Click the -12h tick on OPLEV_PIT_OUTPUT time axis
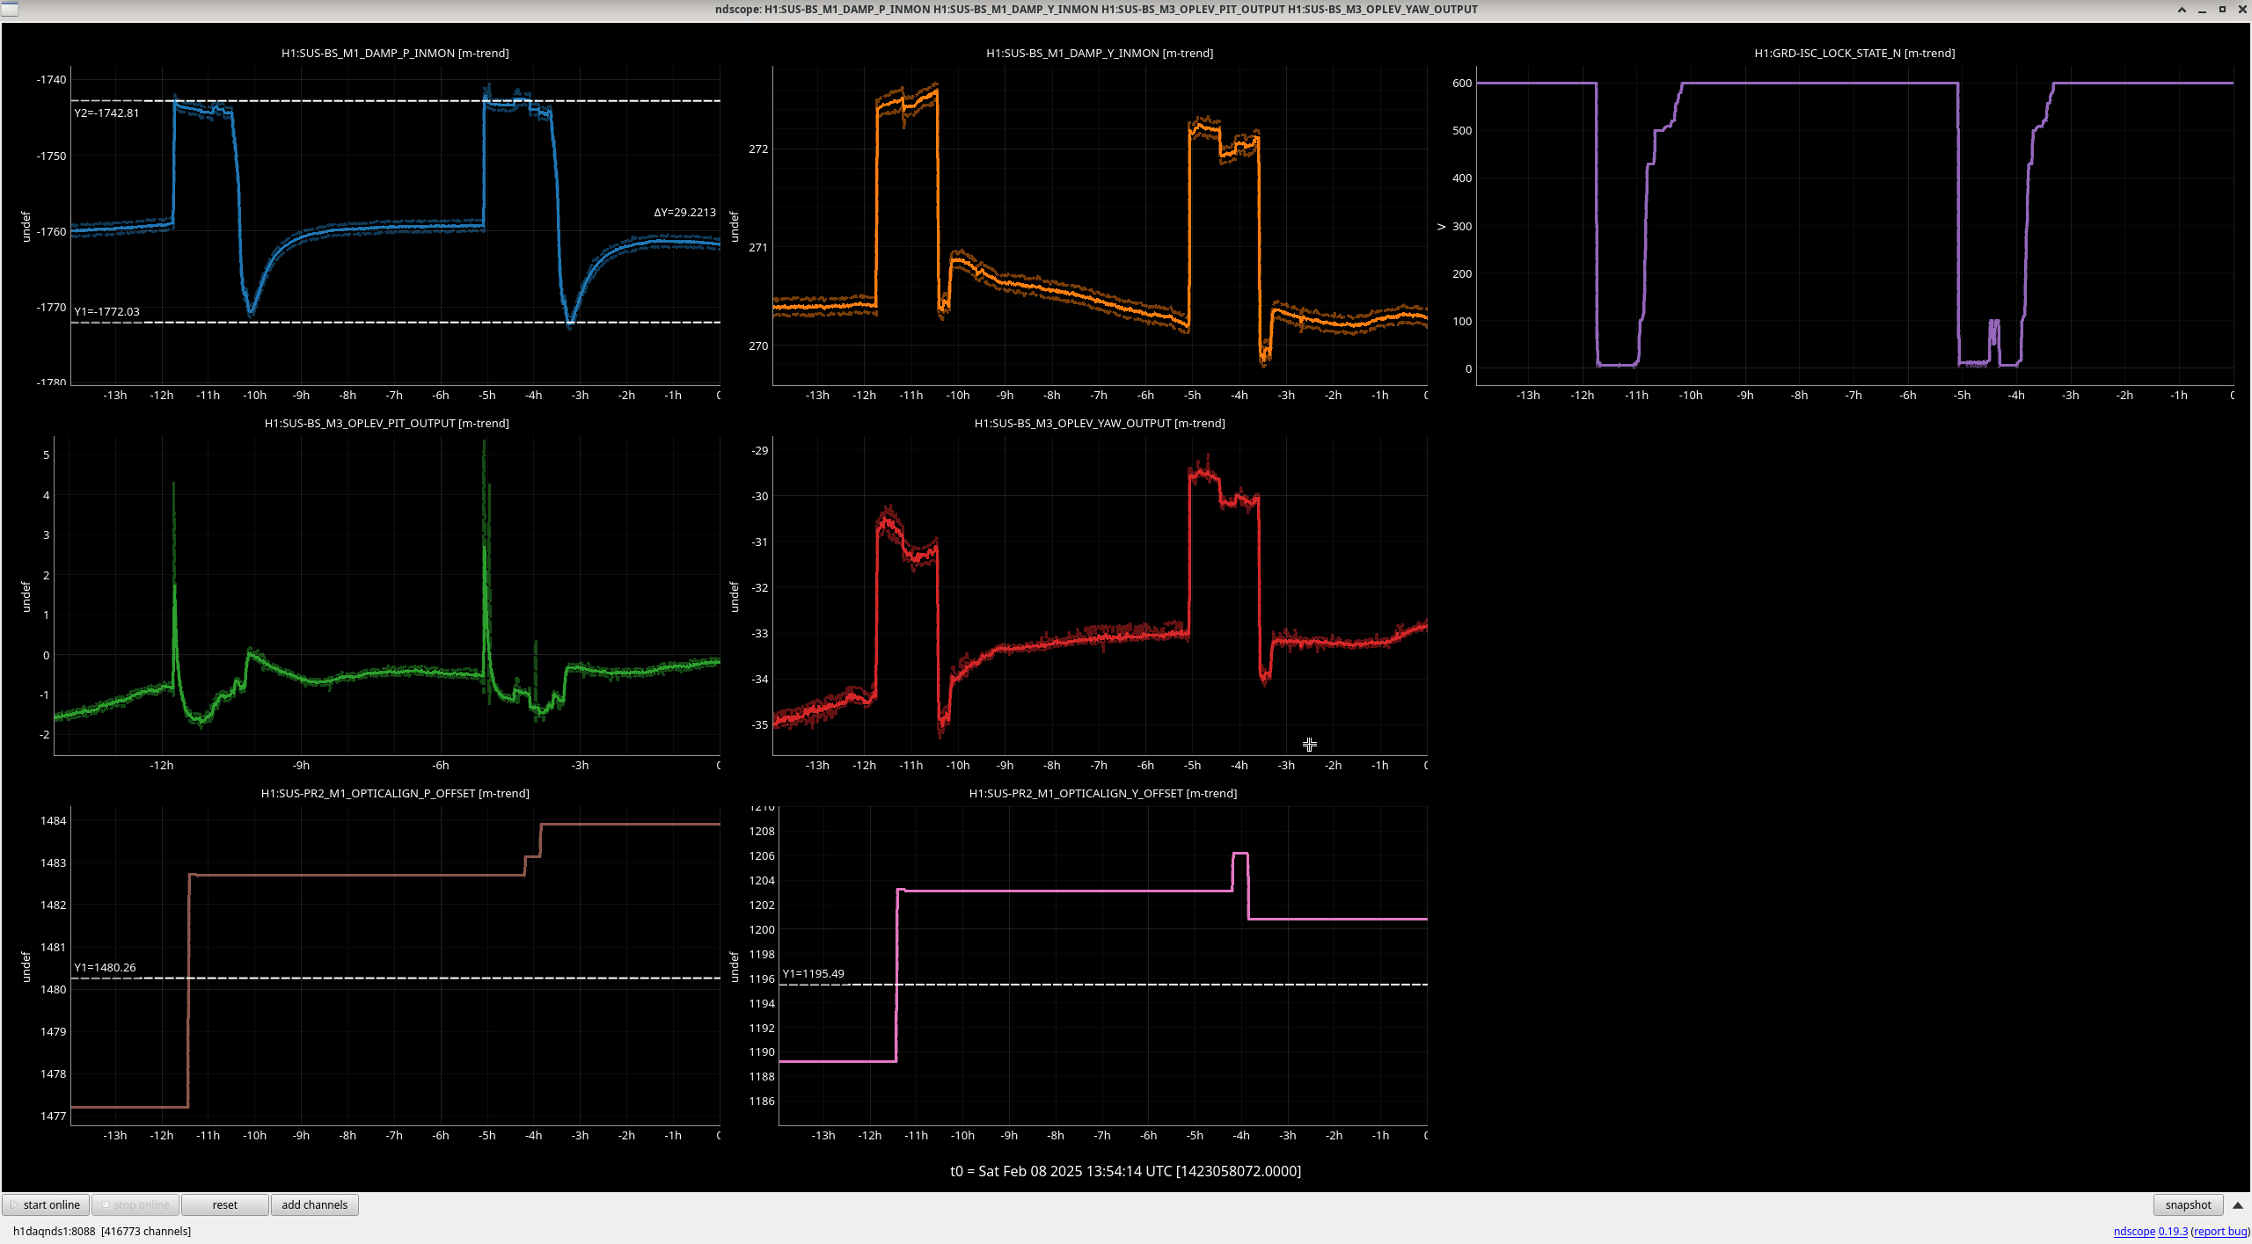The height and width of the screenshot is (1244, 2252). tap(161, 765)
